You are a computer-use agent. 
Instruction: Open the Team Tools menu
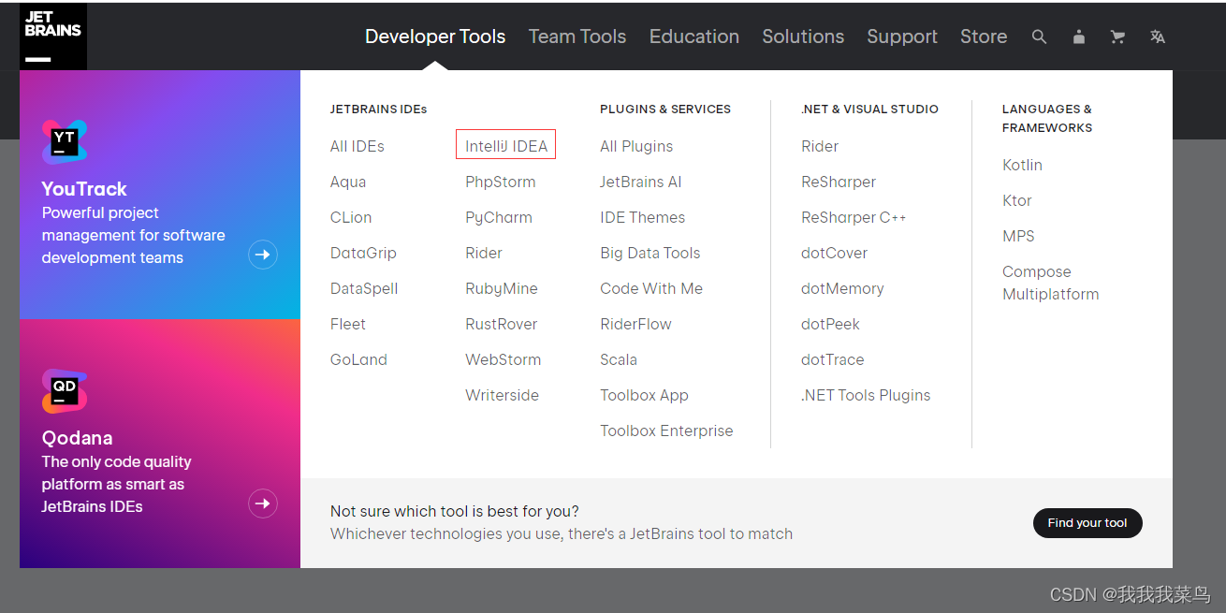(577, 36)
